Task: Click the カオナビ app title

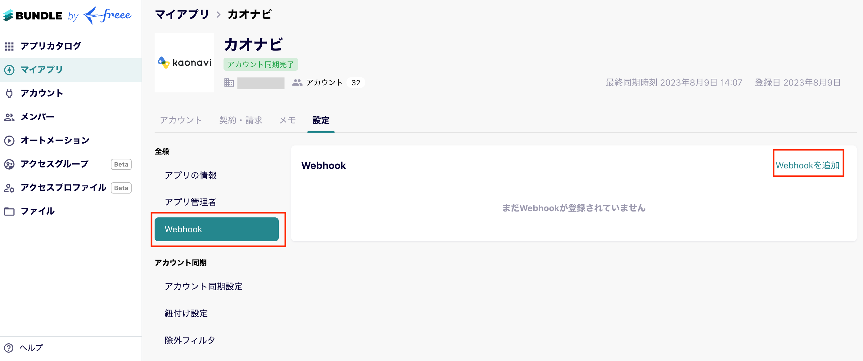Action: [254, 44]
